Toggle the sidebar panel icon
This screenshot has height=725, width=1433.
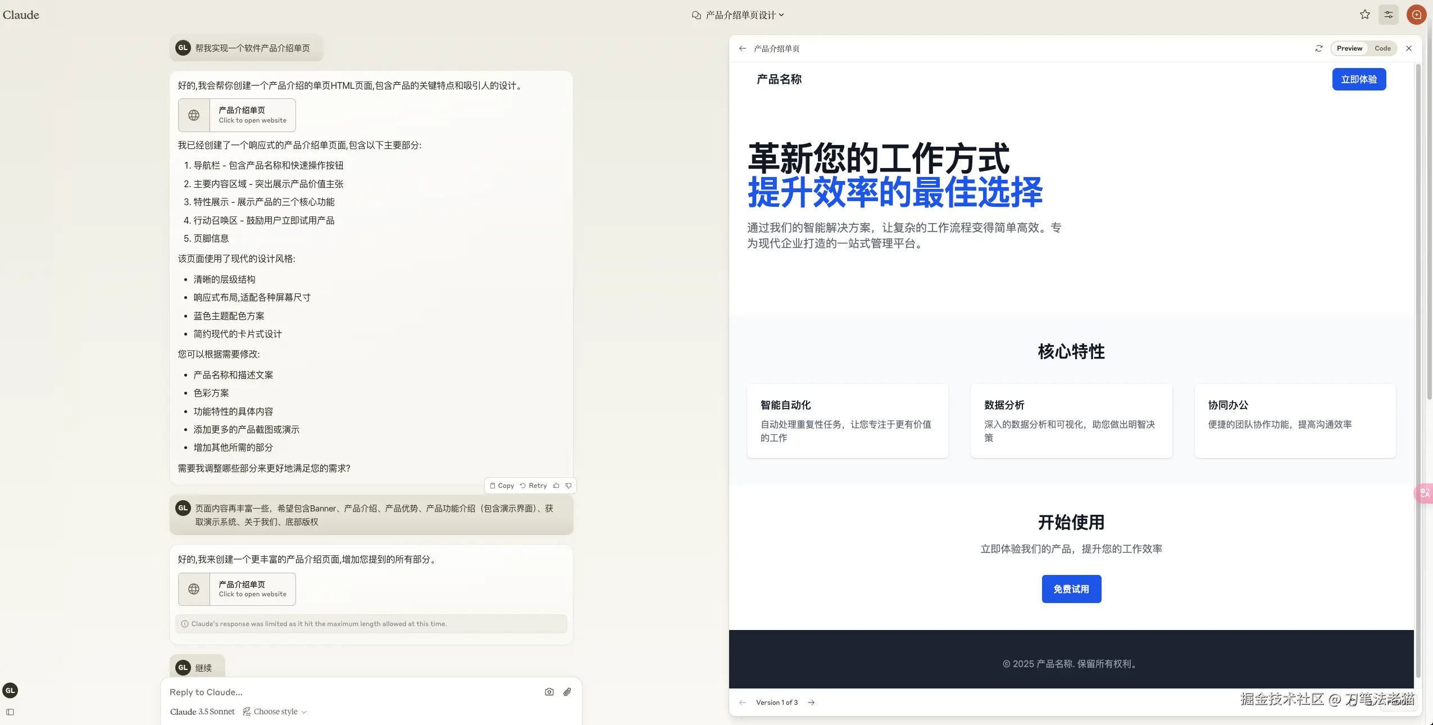point(10,712)
